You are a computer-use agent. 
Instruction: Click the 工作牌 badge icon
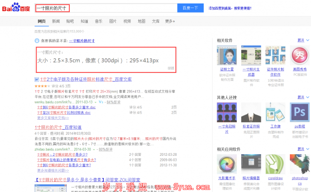click(275, 112)
